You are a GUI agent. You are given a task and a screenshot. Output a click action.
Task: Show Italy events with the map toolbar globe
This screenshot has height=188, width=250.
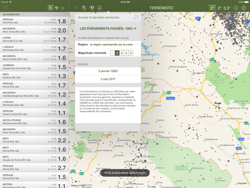84,8
